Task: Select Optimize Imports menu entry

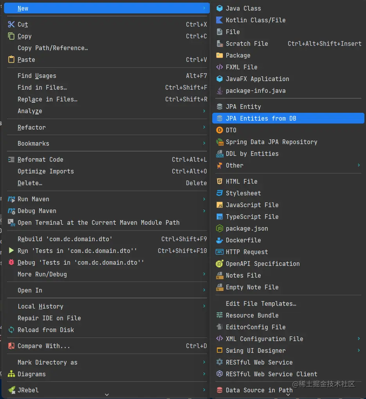Action: coord(107,171)
